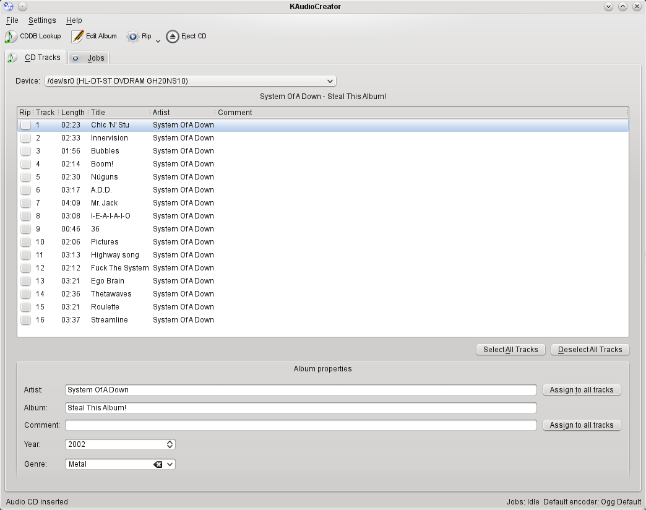Click the Eject CD icon
Viewport: 646px width, 510px height.
tap(173, 37)
